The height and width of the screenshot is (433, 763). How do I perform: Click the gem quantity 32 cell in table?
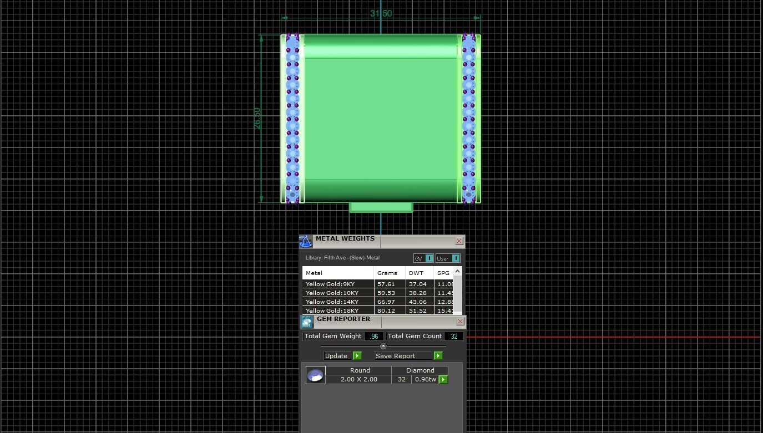click(401, 379)
